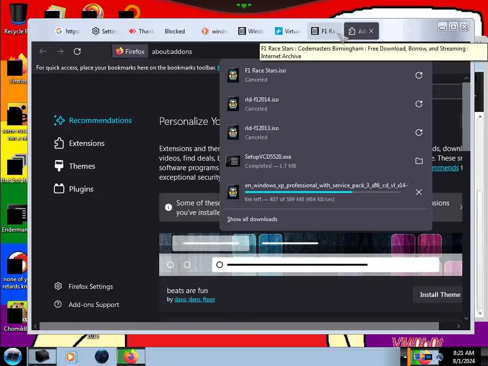
Task: Open containing folder for SetupVCD5520.exe
Action: click(x=418, y=161)
